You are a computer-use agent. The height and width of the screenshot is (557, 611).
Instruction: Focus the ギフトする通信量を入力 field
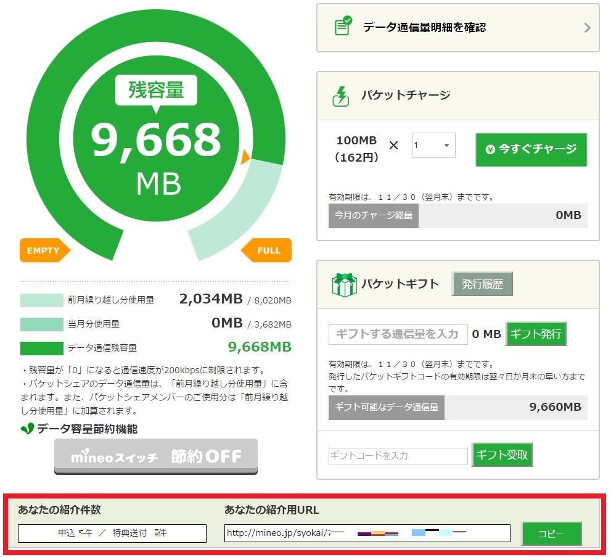click(398, 334)
